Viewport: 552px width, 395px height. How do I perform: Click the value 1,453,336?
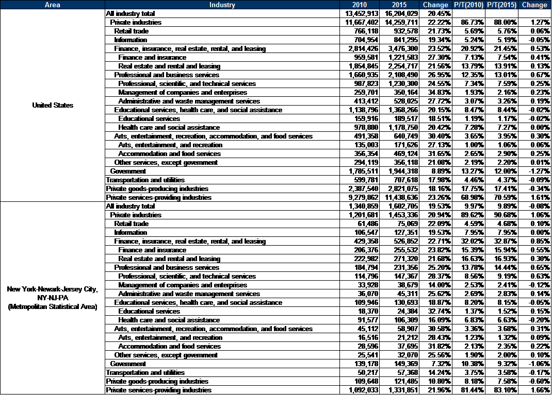(399, 215)
